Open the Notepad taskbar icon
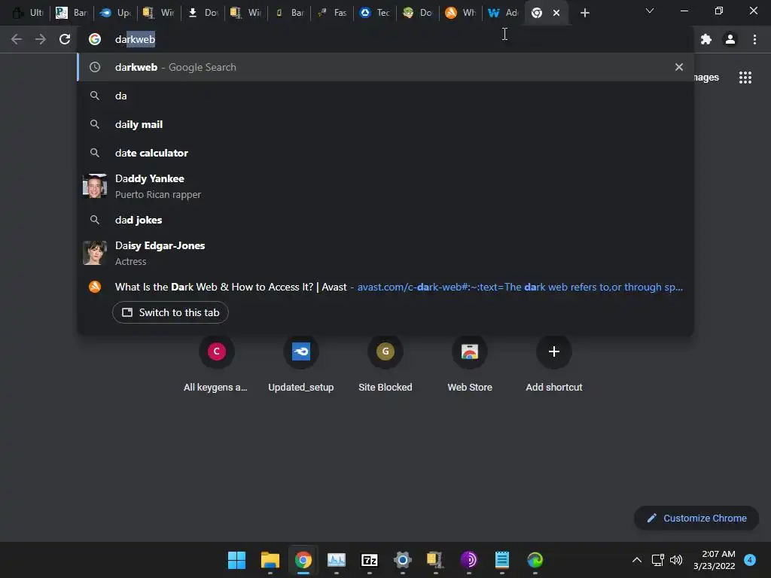 [502, 560]
